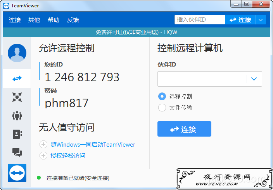This screenshot has width=273, height=190.
Task: Open the 其他 menu
Action: pyautogui.click(x=34, y=20)
